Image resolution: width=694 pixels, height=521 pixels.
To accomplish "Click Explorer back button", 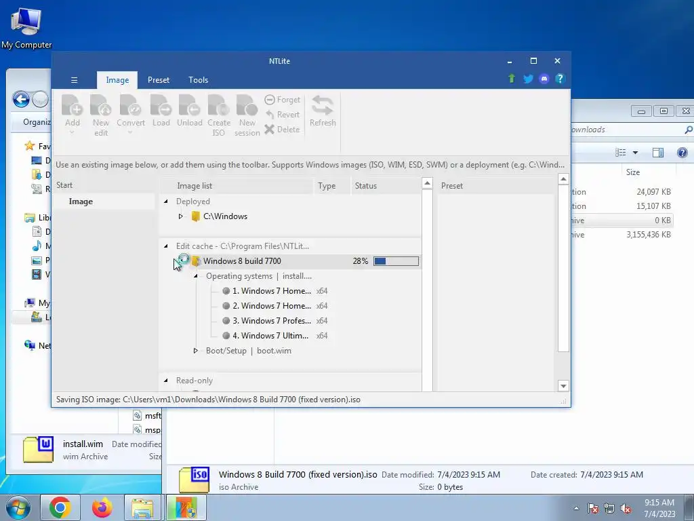I will point(21,99).
